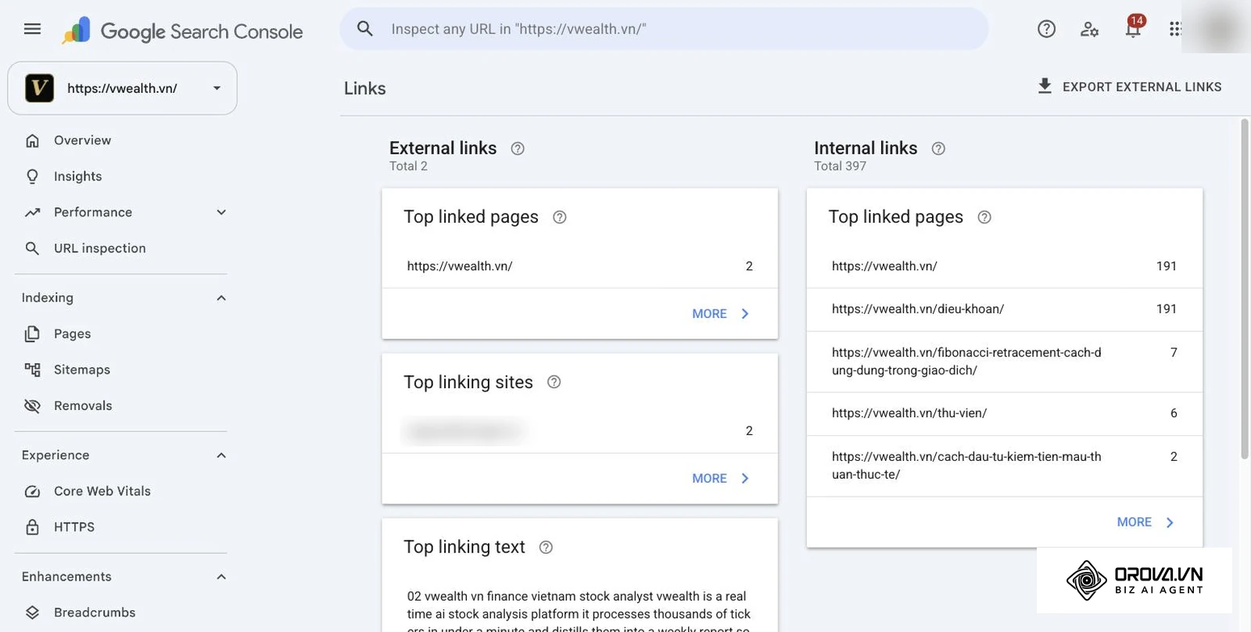Viewport: 1251px width, 632px height.
Task: Open external linked page https://vwealth.vn/ row
Action: (x=579, y=266)
